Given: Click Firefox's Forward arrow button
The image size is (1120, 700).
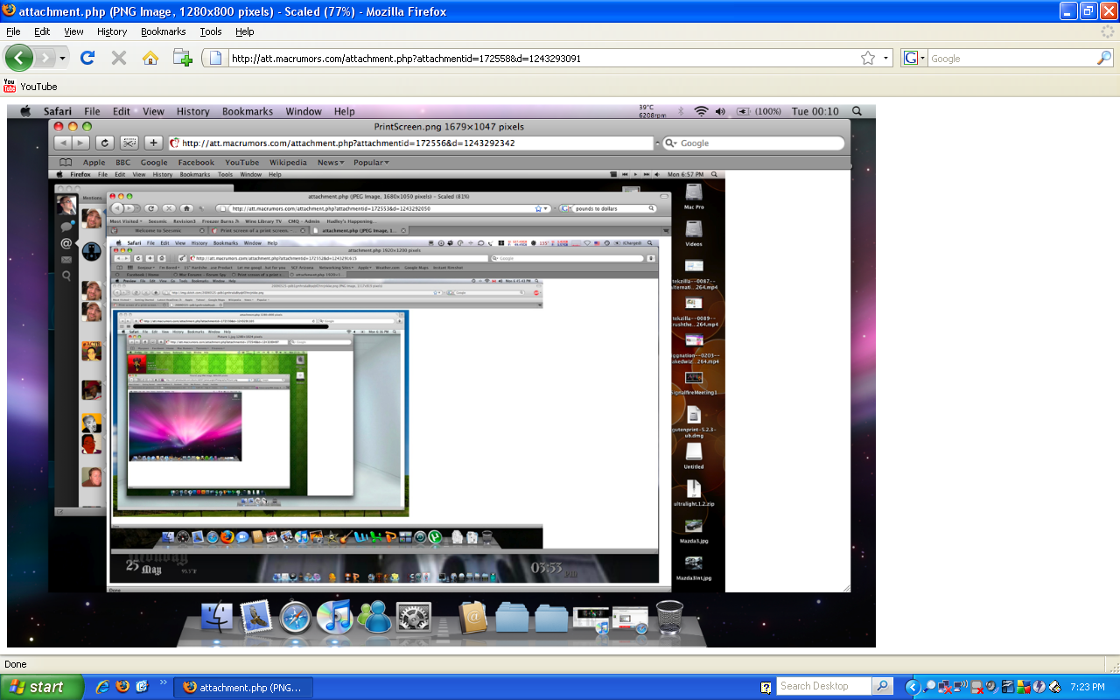Looking at the screenshot, I should [x=45, y=59].
